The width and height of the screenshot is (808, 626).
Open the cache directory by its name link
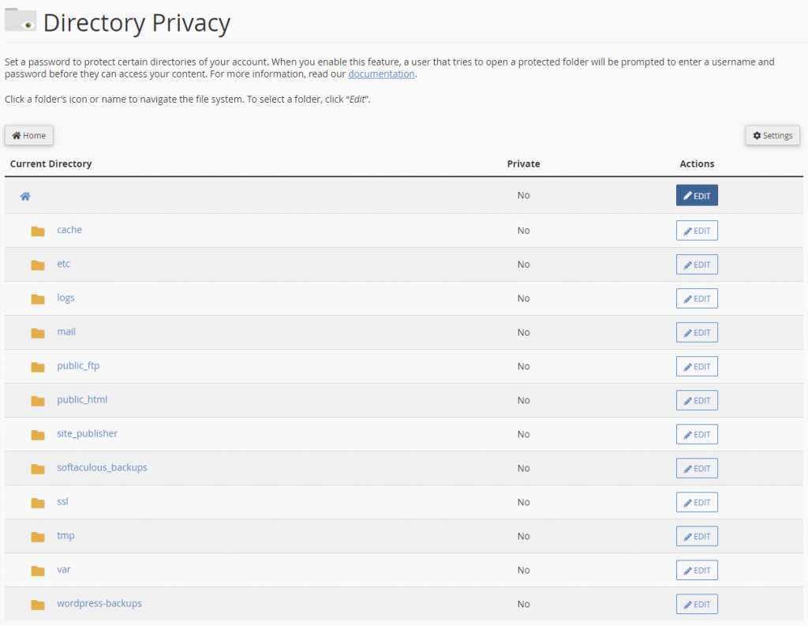click(x=69, y=230)
